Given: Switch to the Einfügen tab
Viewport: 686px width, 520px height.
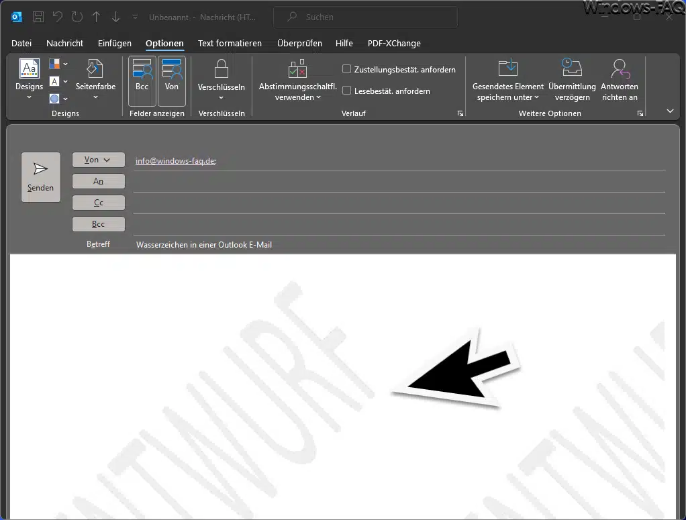Looking at the screenshot, I should (x=115, y=44).
